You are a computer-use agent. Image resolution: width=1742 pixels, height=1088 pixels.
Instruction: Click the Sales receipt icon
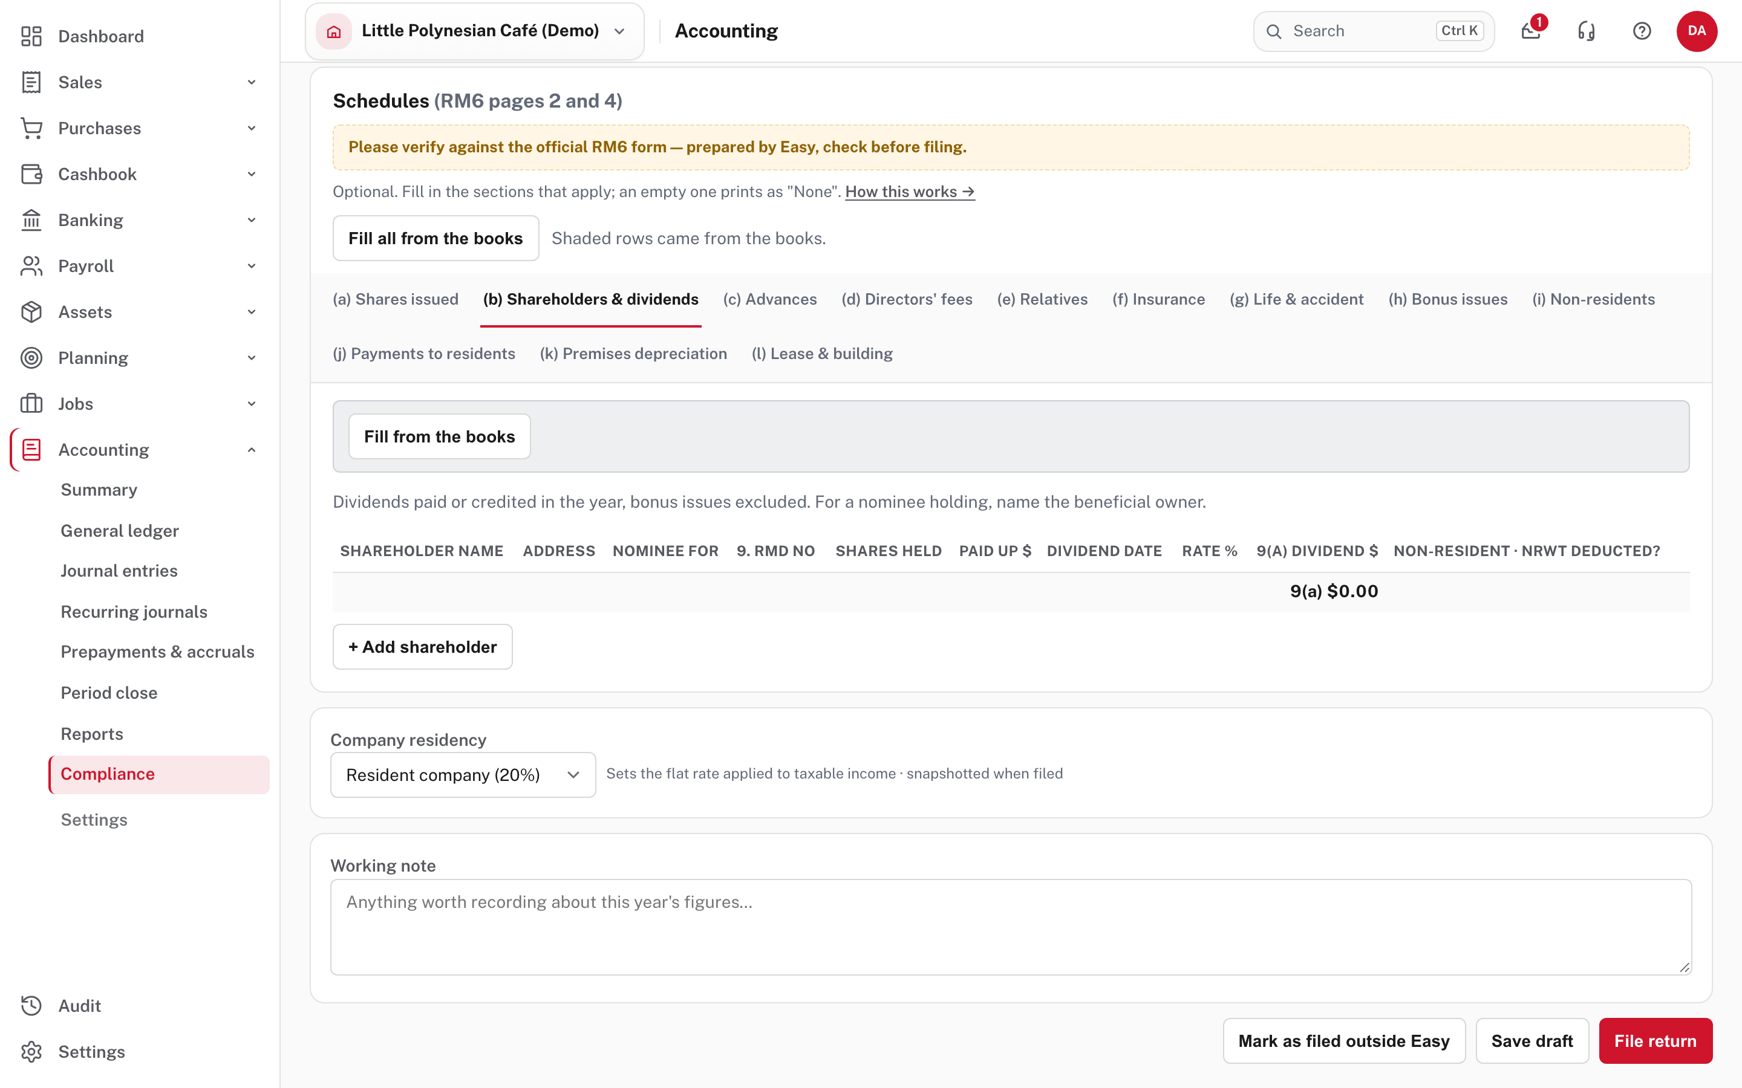coord(31,82)
